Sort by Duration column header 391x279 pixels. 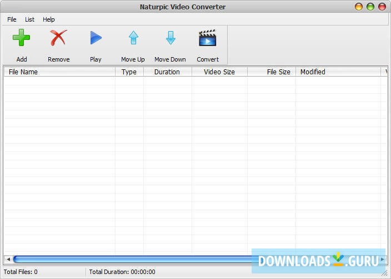point(168,72)
